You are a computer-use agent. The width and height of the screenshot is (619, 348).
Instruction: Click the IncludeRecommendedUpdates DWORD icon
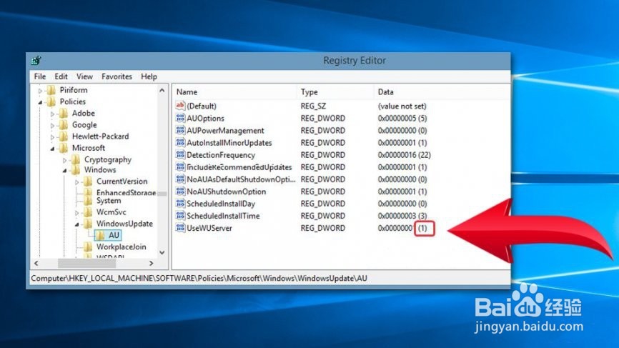pos(180,166)
